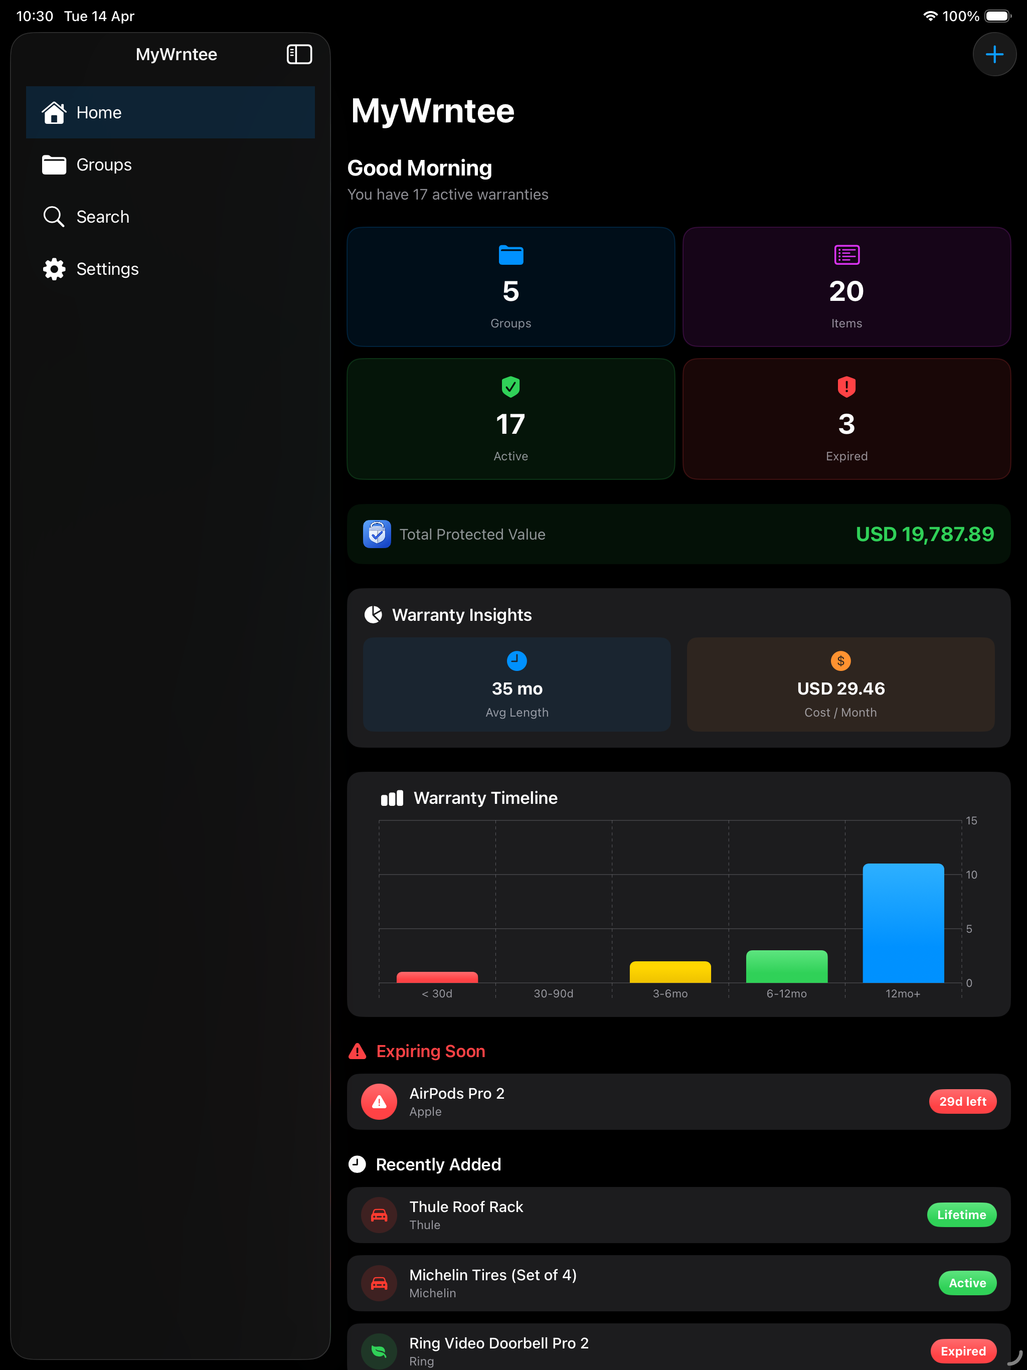Viewport: 1027px width, 1370px height.
Task: Click the 10:30 clock in status bar
Action: (35, 16)
